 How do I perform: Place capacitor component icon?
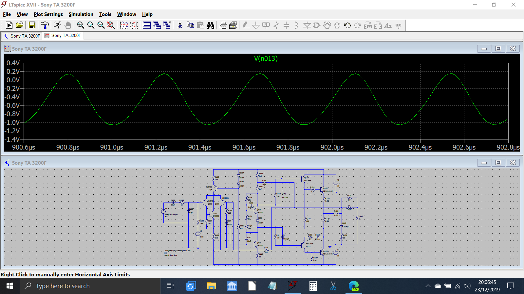click(286, 25)
